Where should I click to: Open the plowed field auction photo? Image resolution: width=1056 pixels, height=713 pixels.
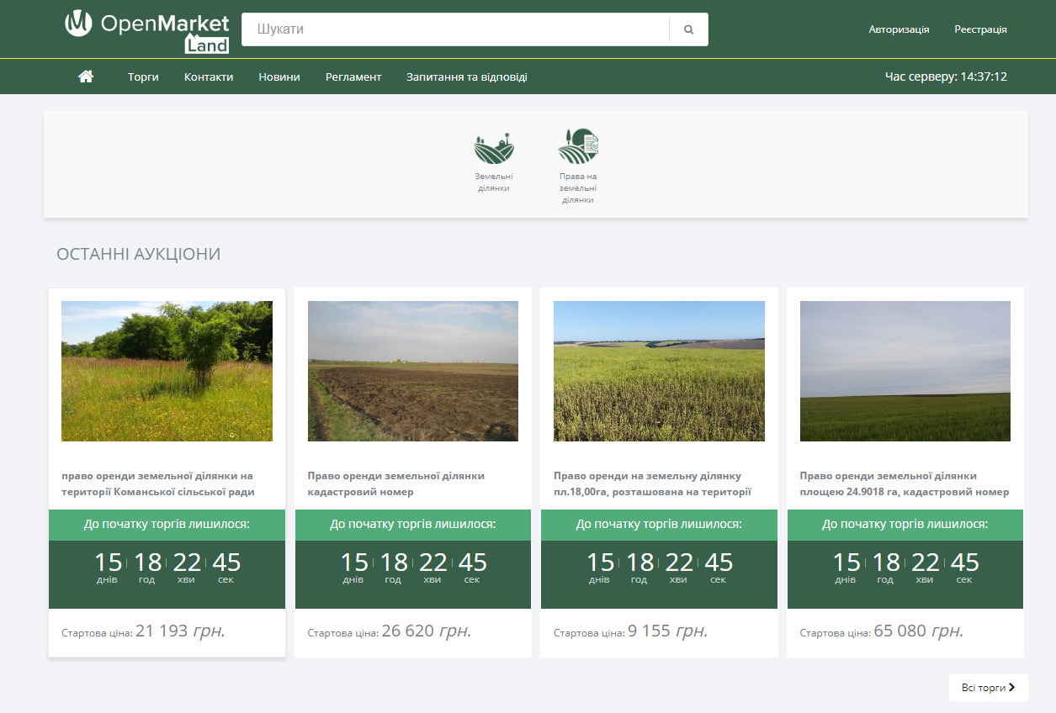point(413,371)
